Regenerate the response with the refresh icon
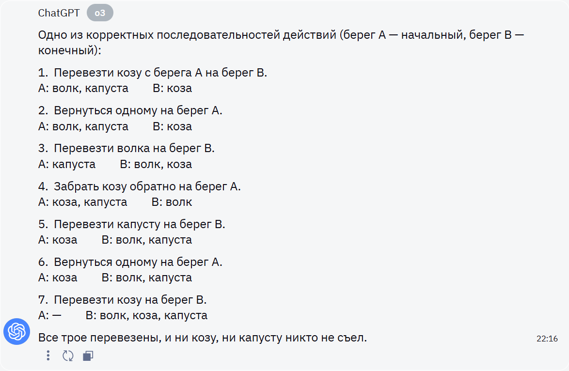The width and height of the screenshot is (569, 371). [68, 356]
